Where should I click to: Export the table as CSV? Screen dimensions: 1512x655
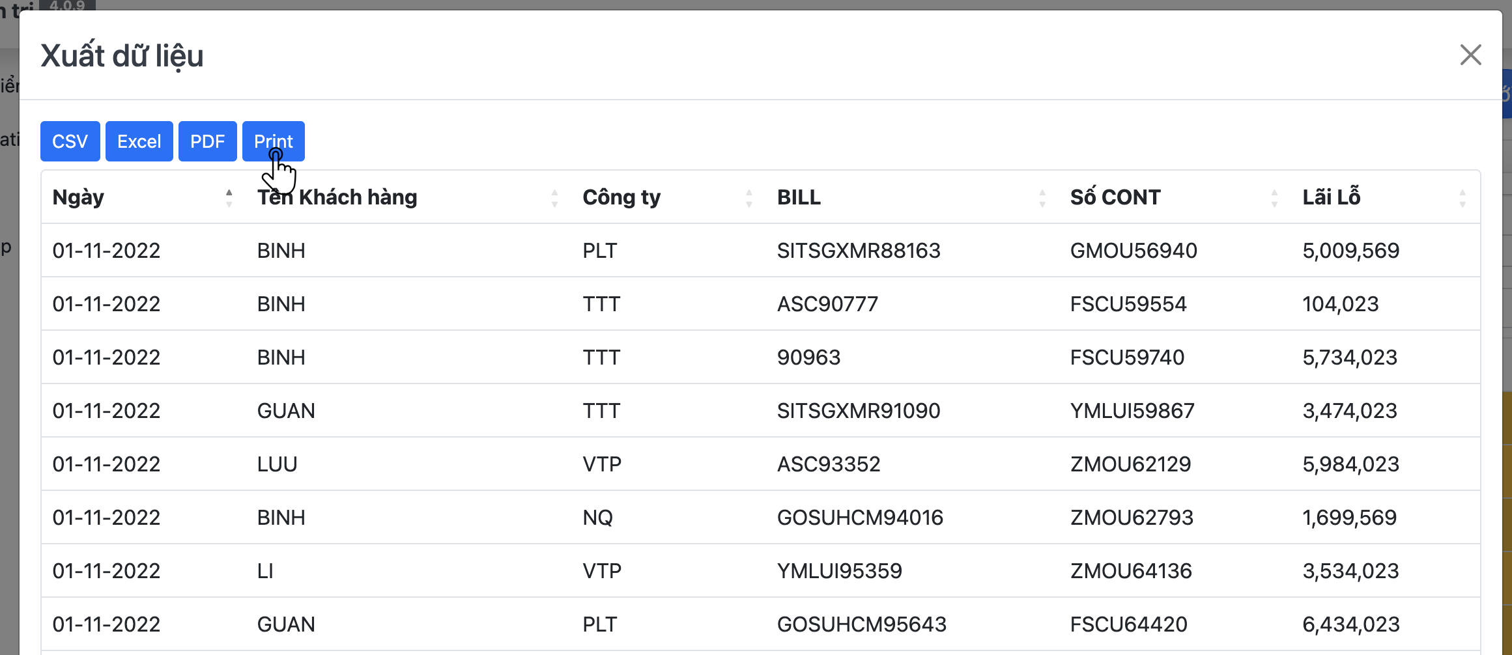(x=70, y=141)
